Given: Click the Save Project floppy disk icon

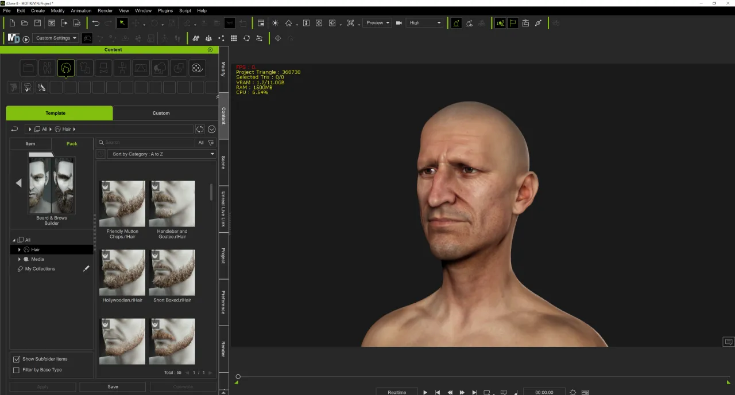Looking at the screenshot, I should [x=37, y=23].
